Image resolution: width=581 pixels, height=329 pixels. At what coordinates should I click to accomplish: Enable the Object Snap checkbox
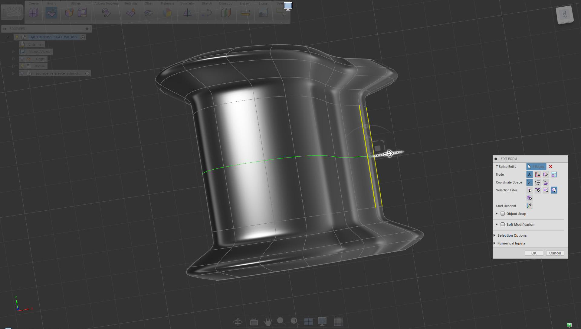point(503,214)
